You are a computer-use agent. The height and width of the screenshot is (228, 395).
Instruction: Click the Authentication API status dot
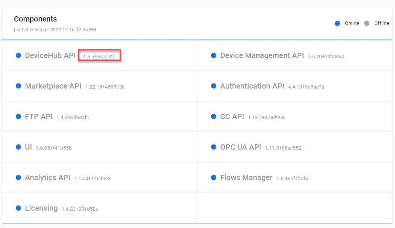tap(214, 86)
